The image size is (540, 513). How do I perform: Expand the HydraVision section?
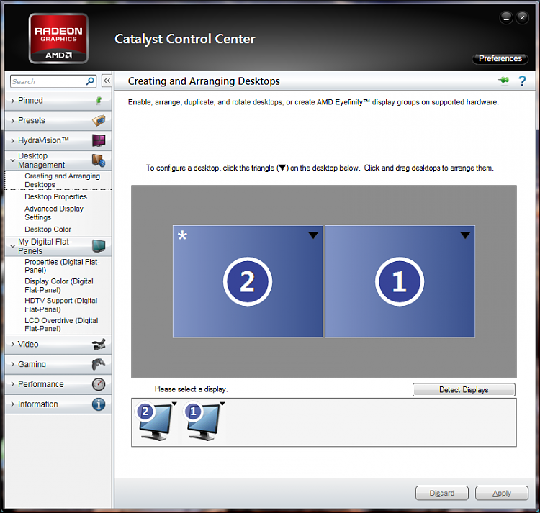[58, 140]
